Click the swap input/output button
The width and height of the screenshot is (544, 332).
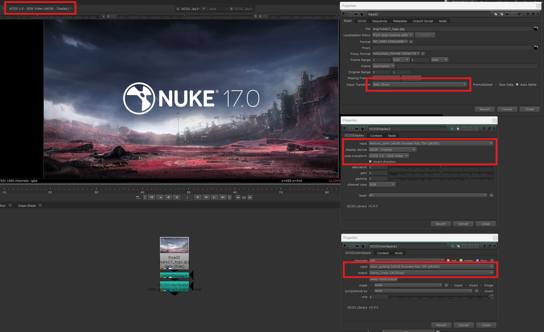click(x=383, y=279)
